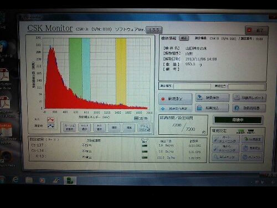Toggle the BG red spectrum legend
This screenshot has width=277, height=208.
(50, 120)
